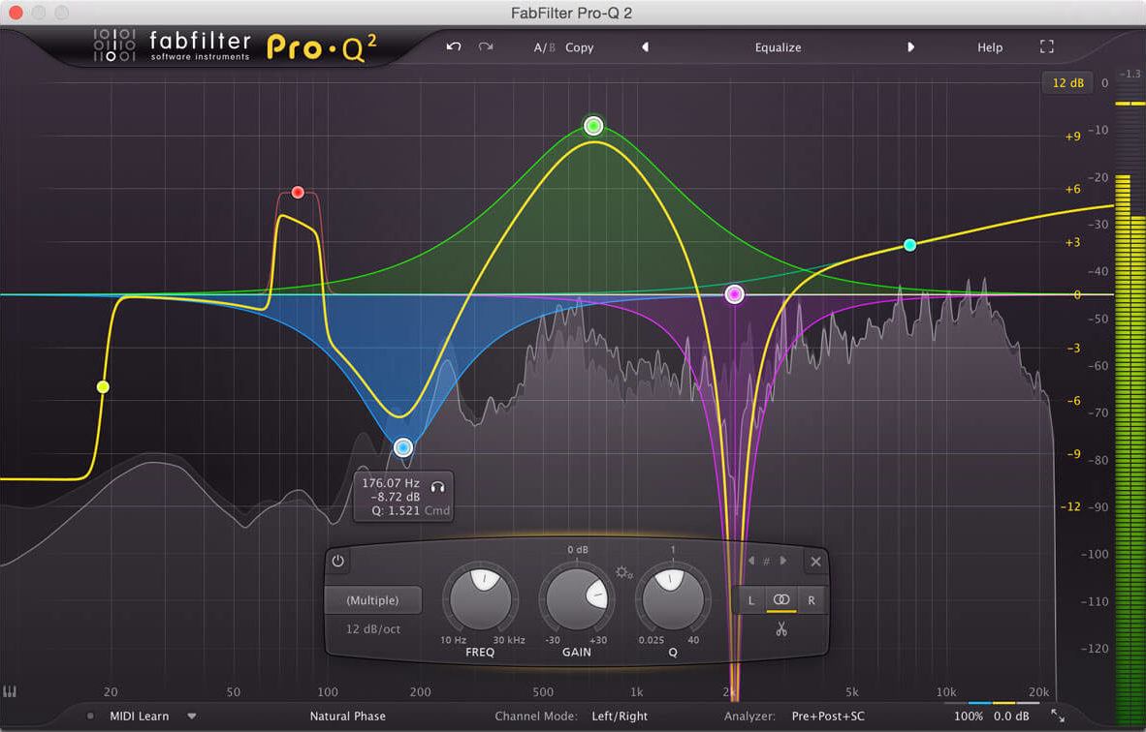
Task: Open the Help menu
Action: point(990,47)
